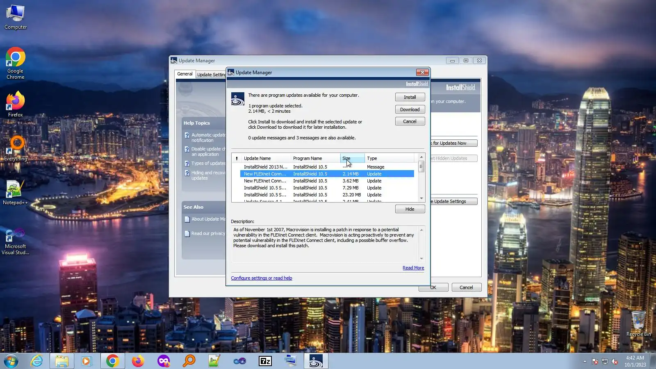
Task: Open Notepad++ from the taskbar
Action: (x=214, y=361)
